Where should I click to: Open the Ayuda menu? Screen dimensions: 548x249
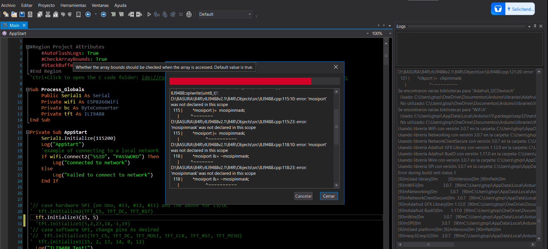120,5
